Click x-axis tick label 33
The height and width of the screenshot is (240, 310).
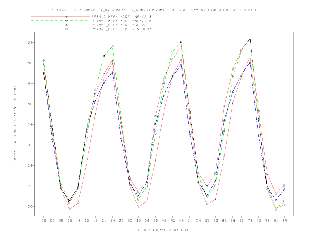point(138,220)
